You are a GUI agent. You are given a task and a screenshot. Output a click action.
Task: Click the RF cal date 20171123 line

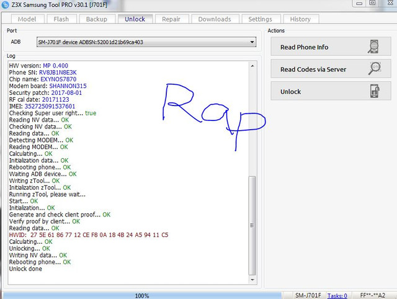coord(39,99)
